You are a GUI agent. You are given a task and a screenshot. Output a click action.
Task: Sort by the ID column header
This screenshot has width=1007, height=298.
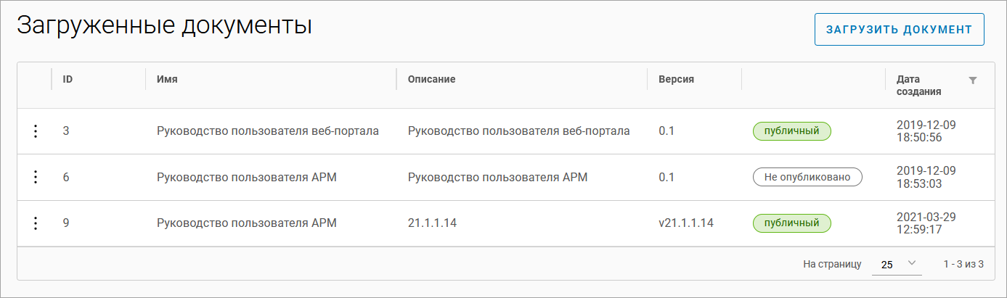[x=68, y=79]
